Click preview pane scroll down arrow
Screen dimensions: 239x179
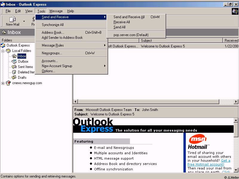coord(236,170)
